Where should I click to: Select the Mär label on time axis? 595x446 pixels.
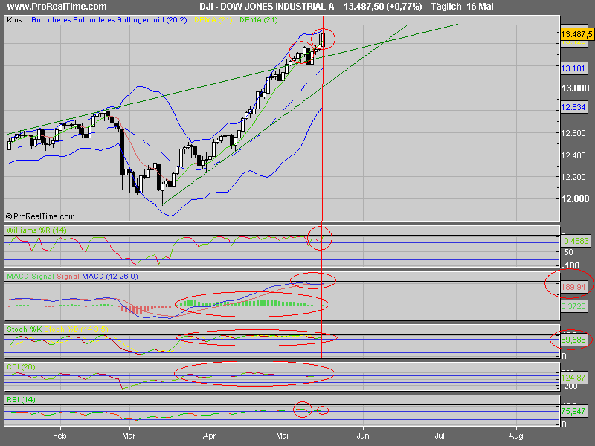pyautogui.click(x=129, y=436)
